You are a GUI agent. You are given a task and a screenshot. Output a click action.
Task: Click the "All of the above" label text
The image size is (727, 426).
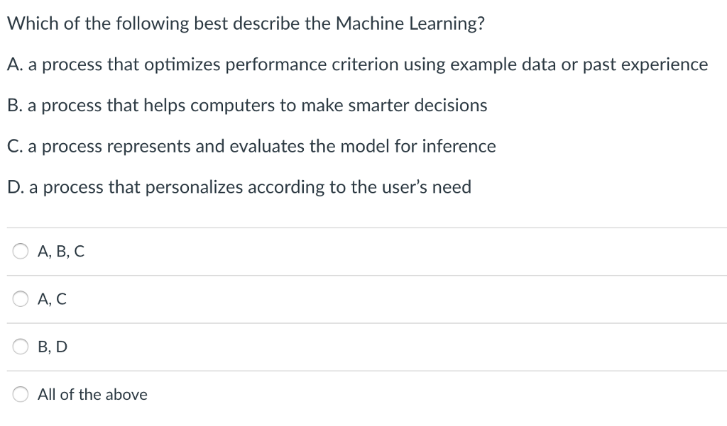tap(92, 394)
